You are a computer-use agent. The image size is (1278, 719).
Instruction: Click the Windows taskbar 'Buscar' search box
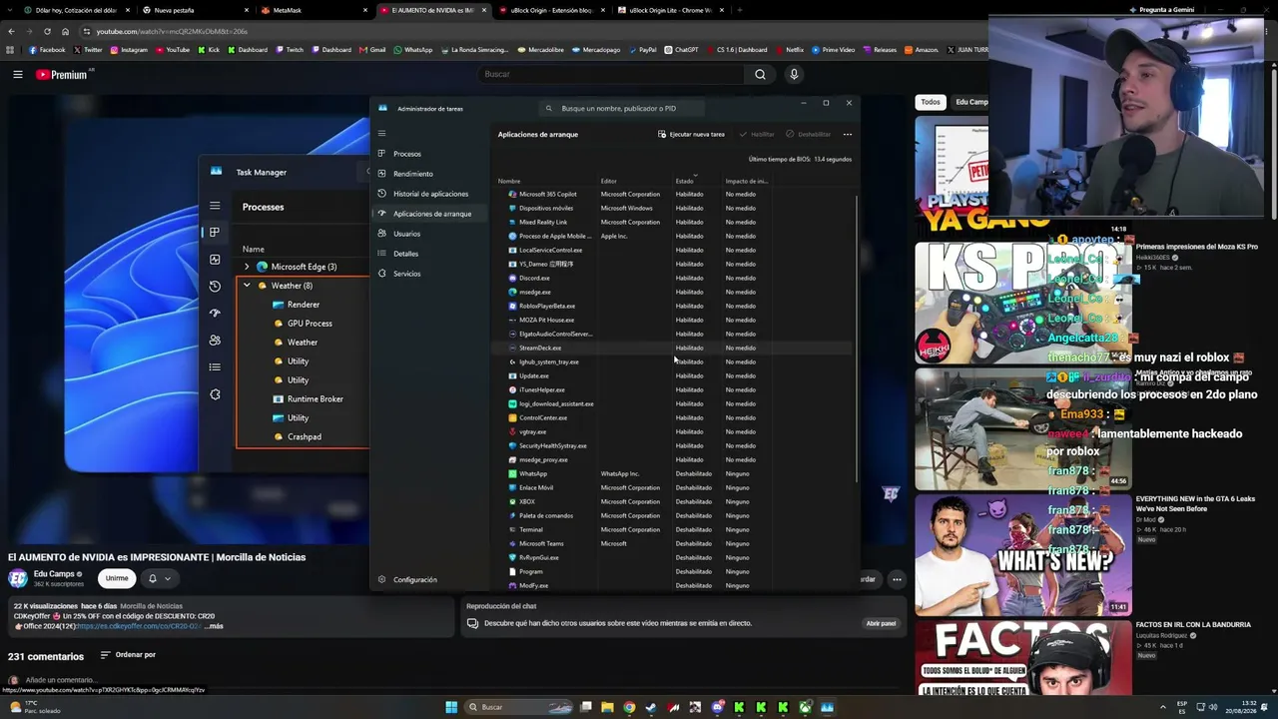coord(519,707)
